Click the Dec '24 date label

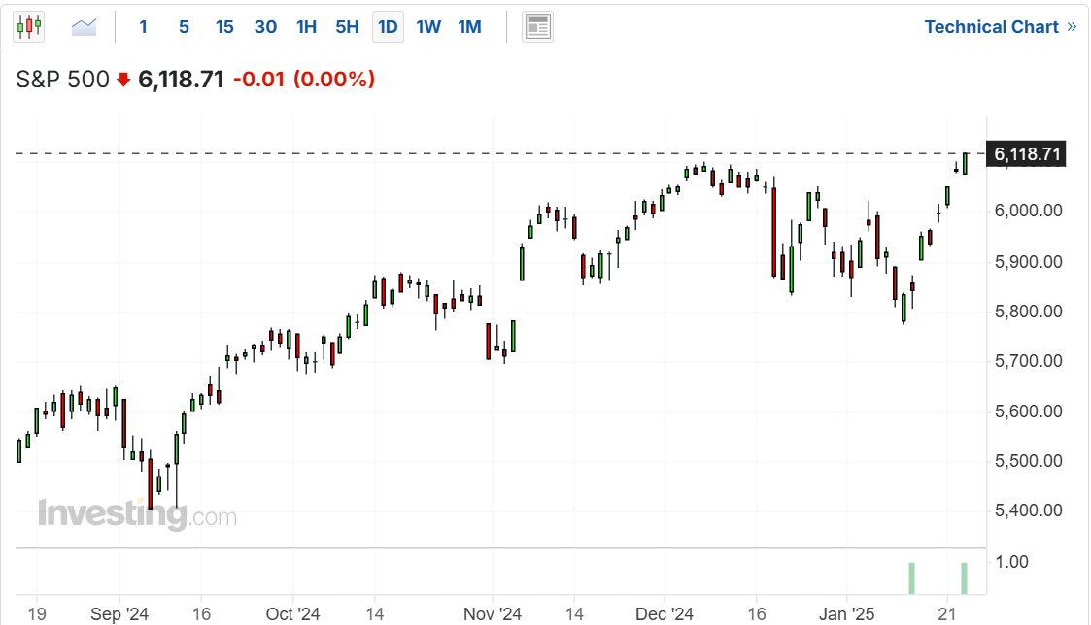pyautogui.click(x=665, y=614)
